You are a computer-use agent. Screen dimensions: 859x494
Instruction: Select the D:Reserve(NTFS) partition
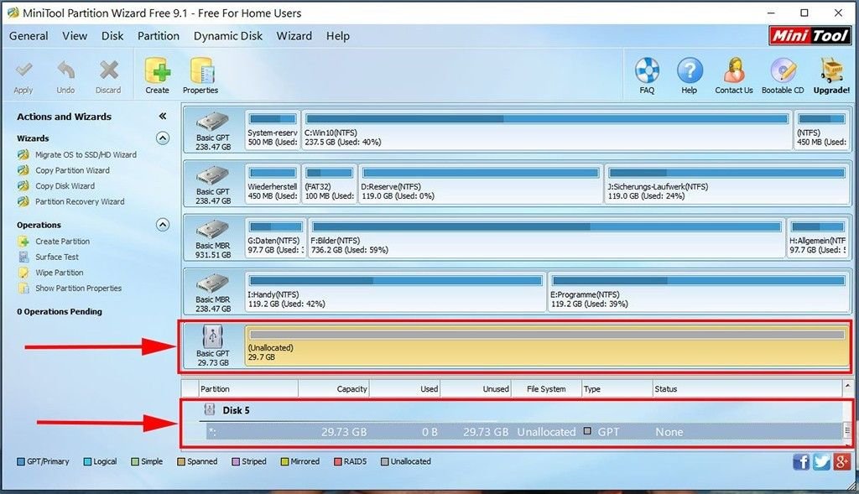point(481,184)
